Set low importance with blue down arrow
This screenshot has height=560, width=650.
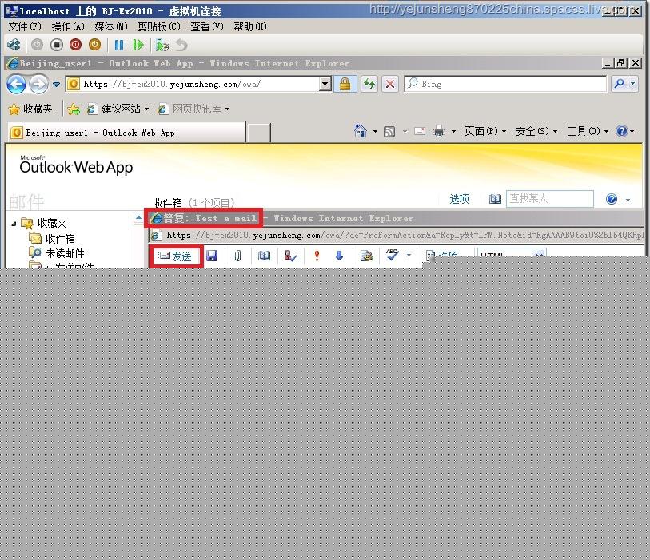(x=340, y=256)
